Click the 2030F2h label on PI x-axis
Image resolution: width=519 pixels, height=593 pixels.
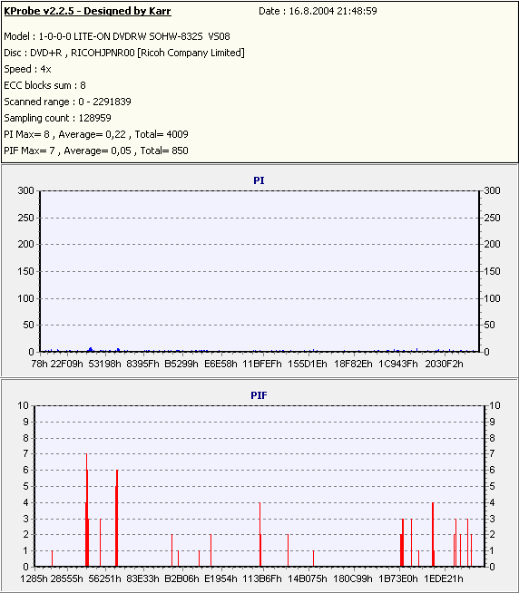(444, 364)
